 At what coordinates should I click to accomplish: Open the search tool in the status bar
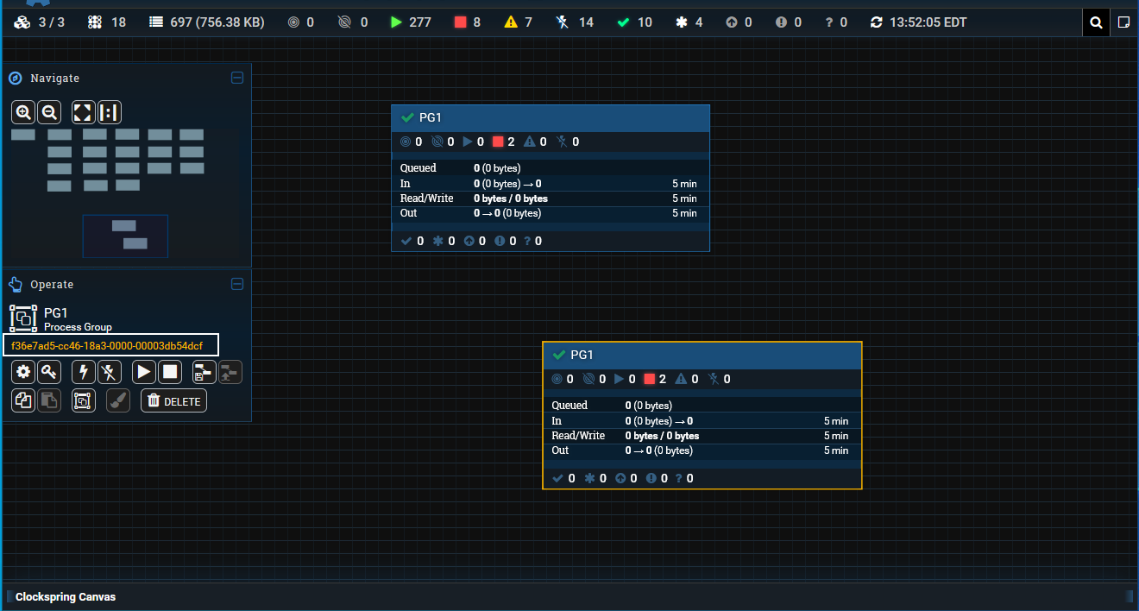tap(1096, 22)
